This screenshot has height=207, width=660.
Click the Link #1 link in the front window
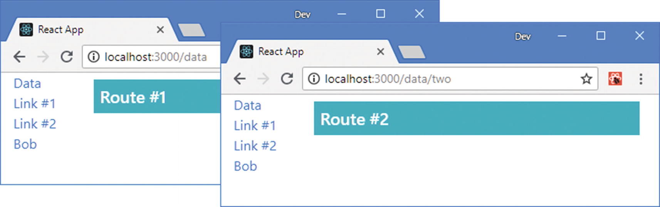255,126
